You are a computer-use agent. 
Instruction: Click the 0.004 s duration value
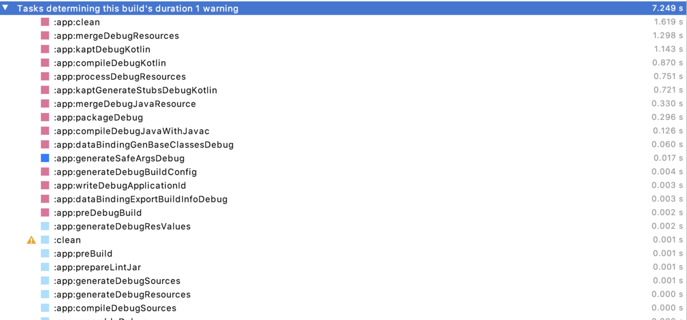tap(668, 172)
